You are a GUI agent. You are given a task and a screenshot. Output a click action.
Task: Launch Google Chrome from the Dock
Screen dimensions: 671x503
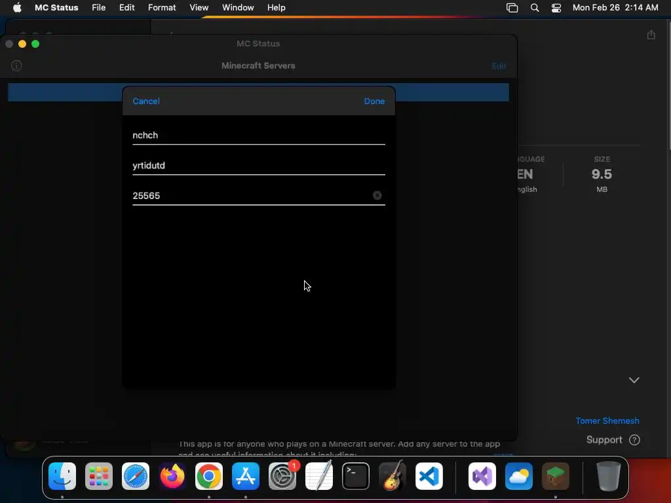point(209,476)
